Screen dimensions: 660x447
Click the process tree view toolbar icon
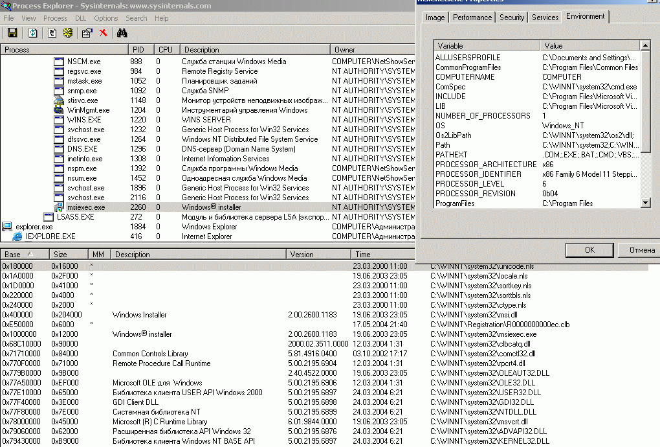pos(52,33)
